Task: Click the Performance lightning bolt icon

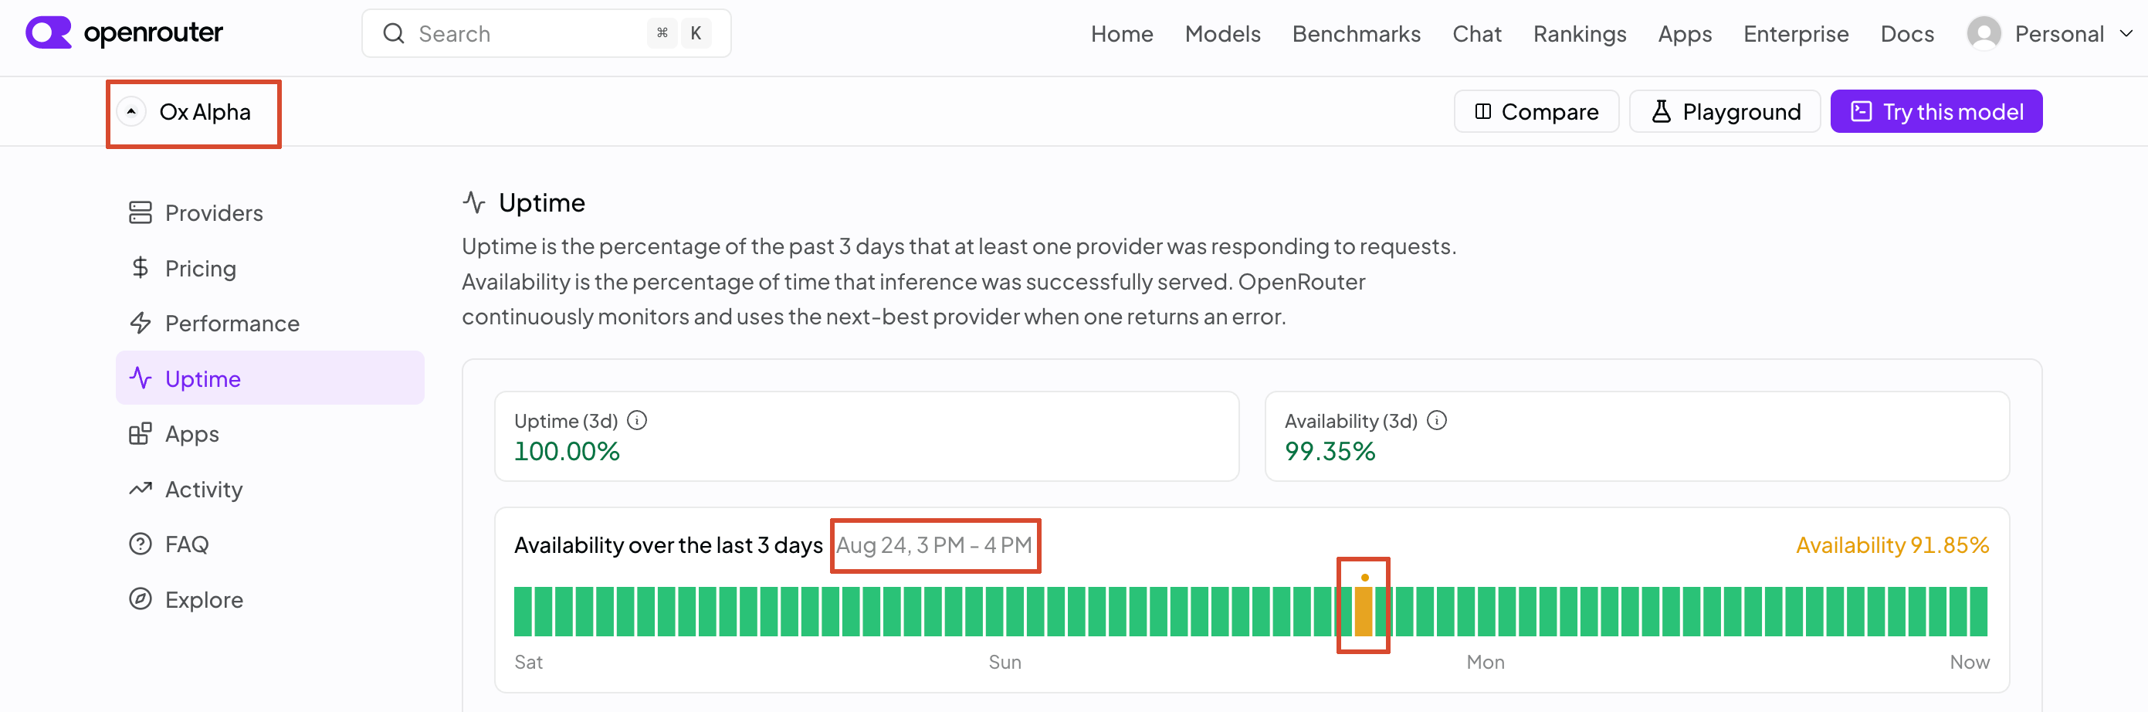Action: 140,323
